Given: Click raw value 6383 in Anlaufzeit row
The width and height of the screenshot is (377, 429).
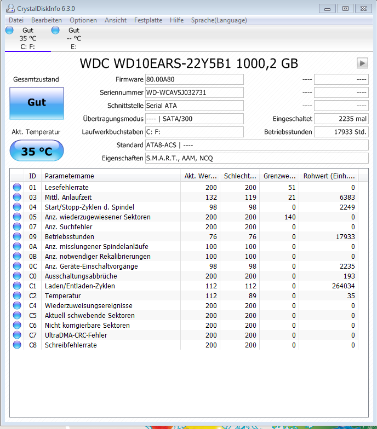Looking at the screenshot, I should tap(347, 197).
